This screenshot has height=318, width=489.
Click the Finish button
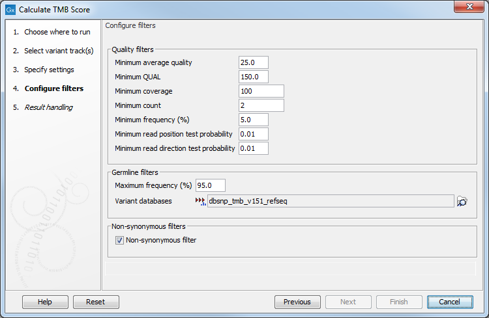click(x=399, y=302)
